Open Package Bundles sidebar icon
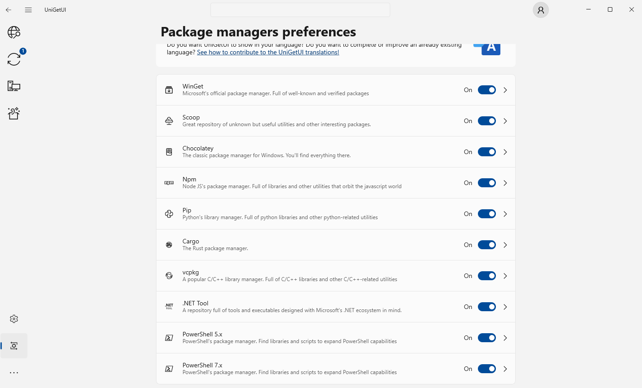This screenshot has height=388, width=642. [14, 113]
